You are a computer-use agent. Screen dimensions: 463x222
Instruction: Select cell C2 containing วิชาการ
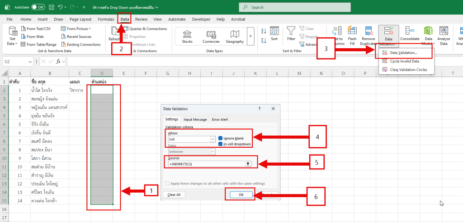[x=80, y=90]
